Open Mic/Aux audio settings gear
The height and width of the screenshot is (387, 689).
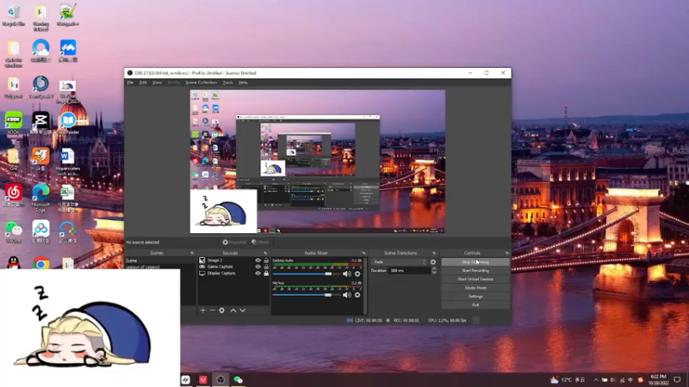pyautogui.click(x=357, y=295)
